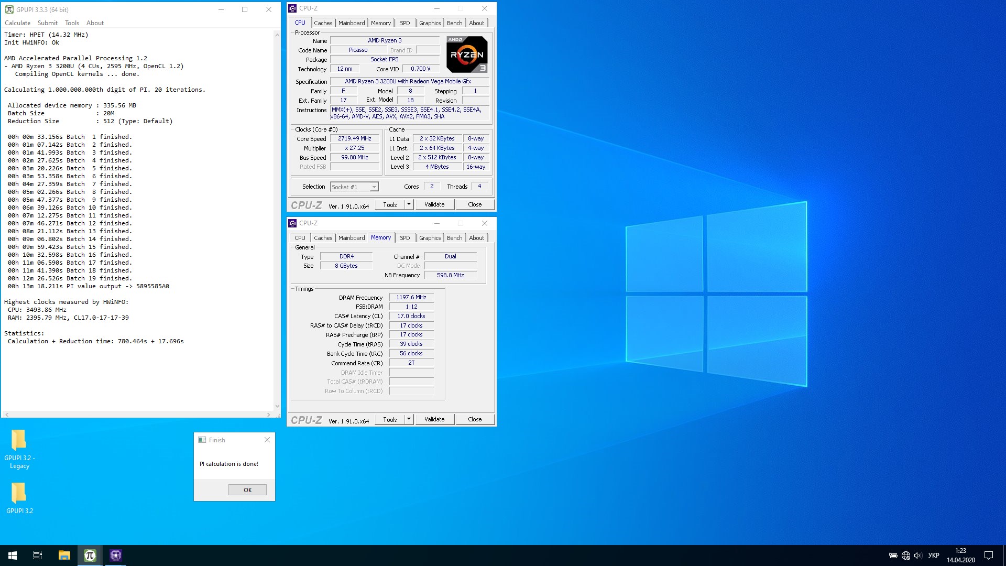Expand Tools dropdown arrow in top CPU-Z
Viewport: 1006px width, 566px height.
click(x=409, y=204)
